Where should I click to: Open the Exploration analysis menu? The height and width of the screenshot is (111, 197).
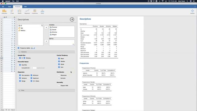[x=4, y=11]
